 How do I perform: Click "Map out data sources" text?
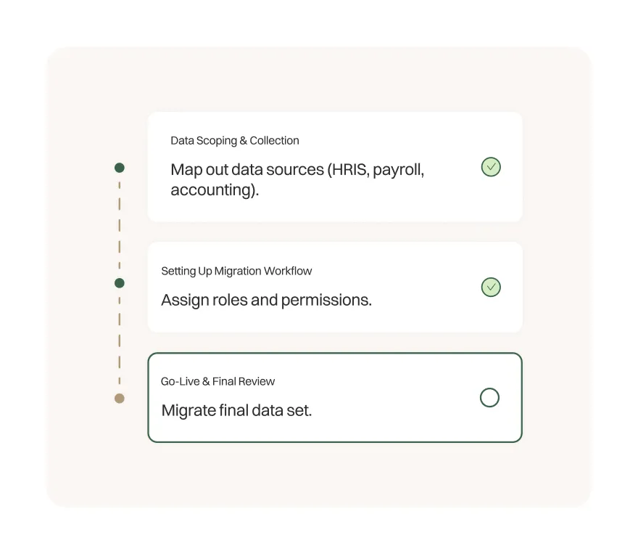[246, 170]
